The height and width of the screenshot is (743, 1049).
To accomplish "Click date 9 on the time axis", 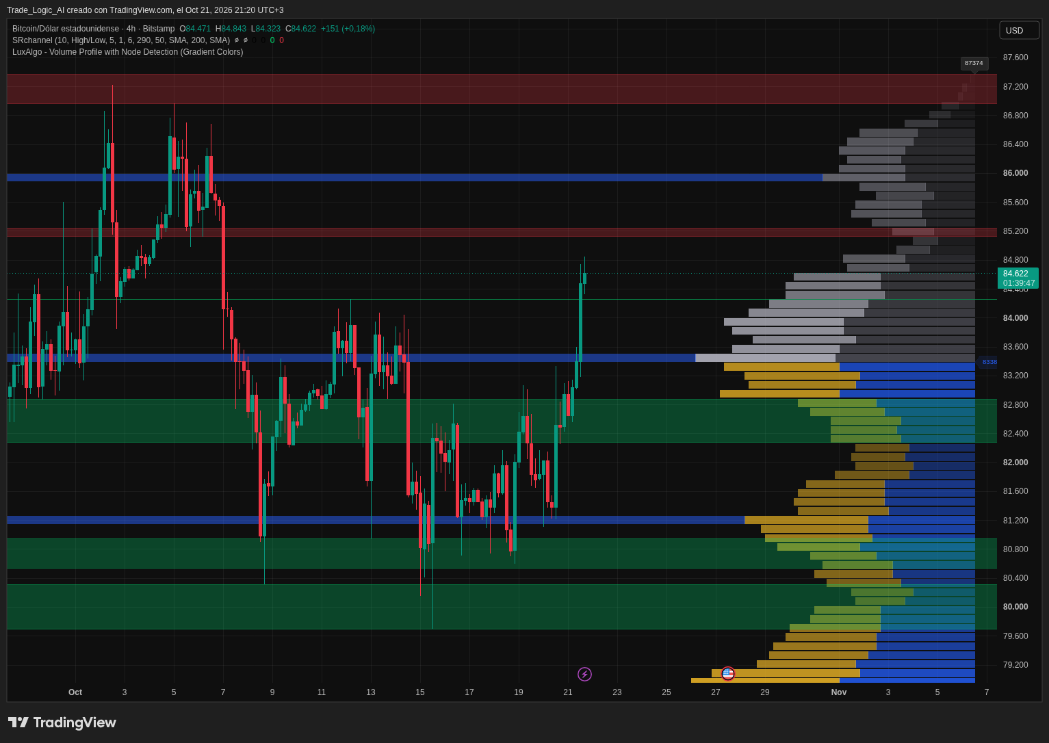I will (272, 692).
